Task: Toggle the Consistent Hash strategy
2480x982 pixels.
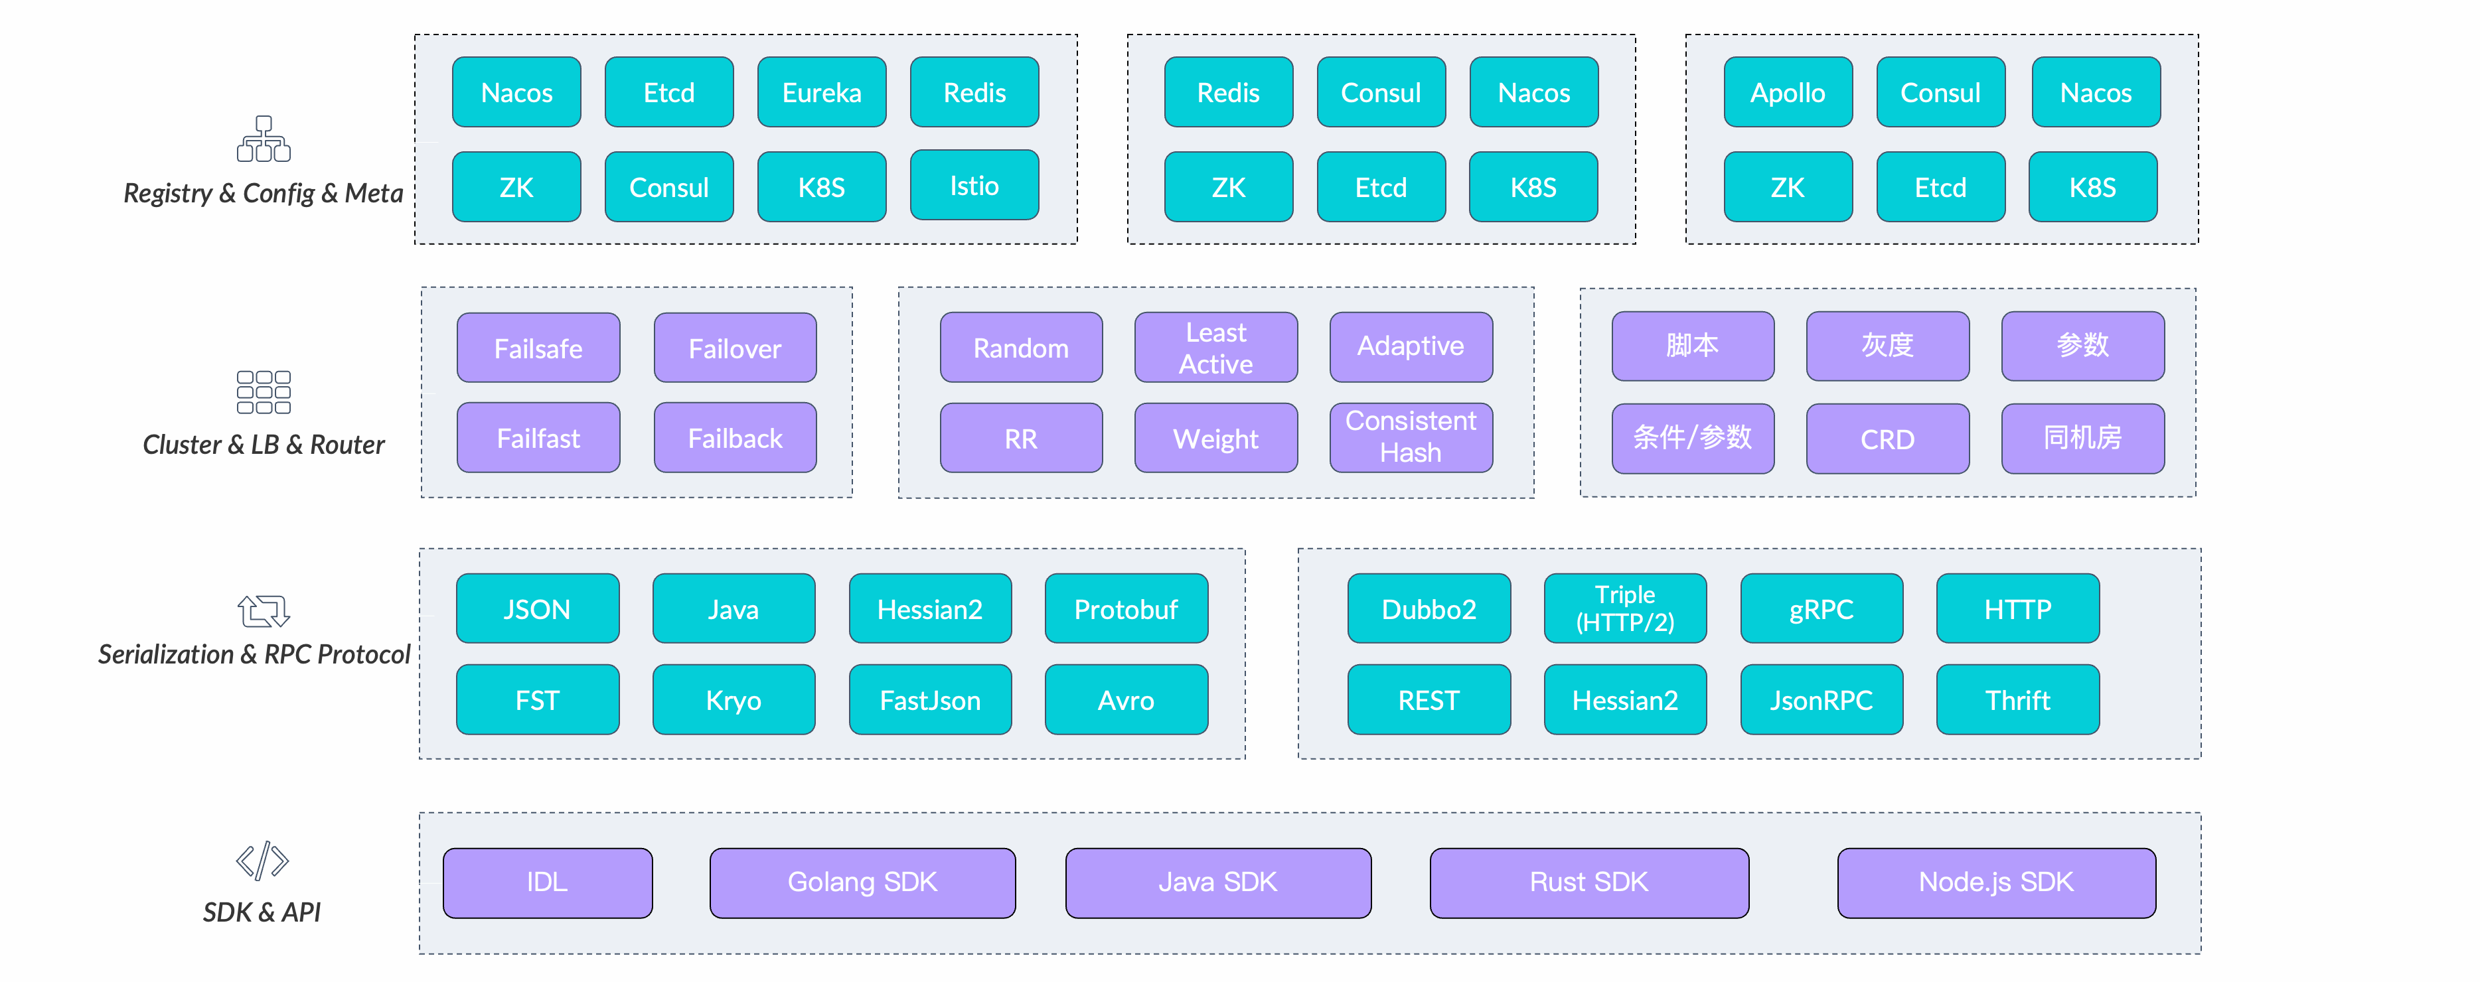Action: click(x=1411, y=438)
